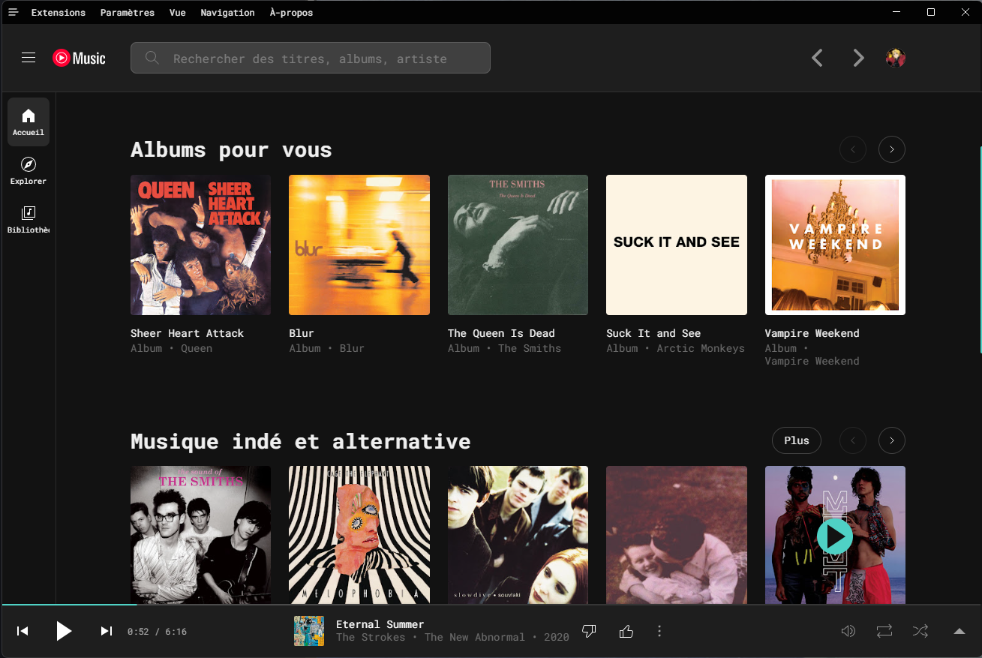Open the YouTube Music logo home link
The height and width of the screenshot is (658, 982).
point(79,58)
